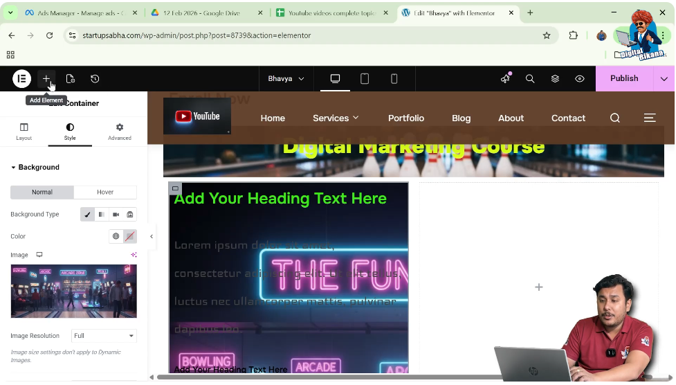
Task: Open the Image Resolution Full dropdown
Action: 104,336
